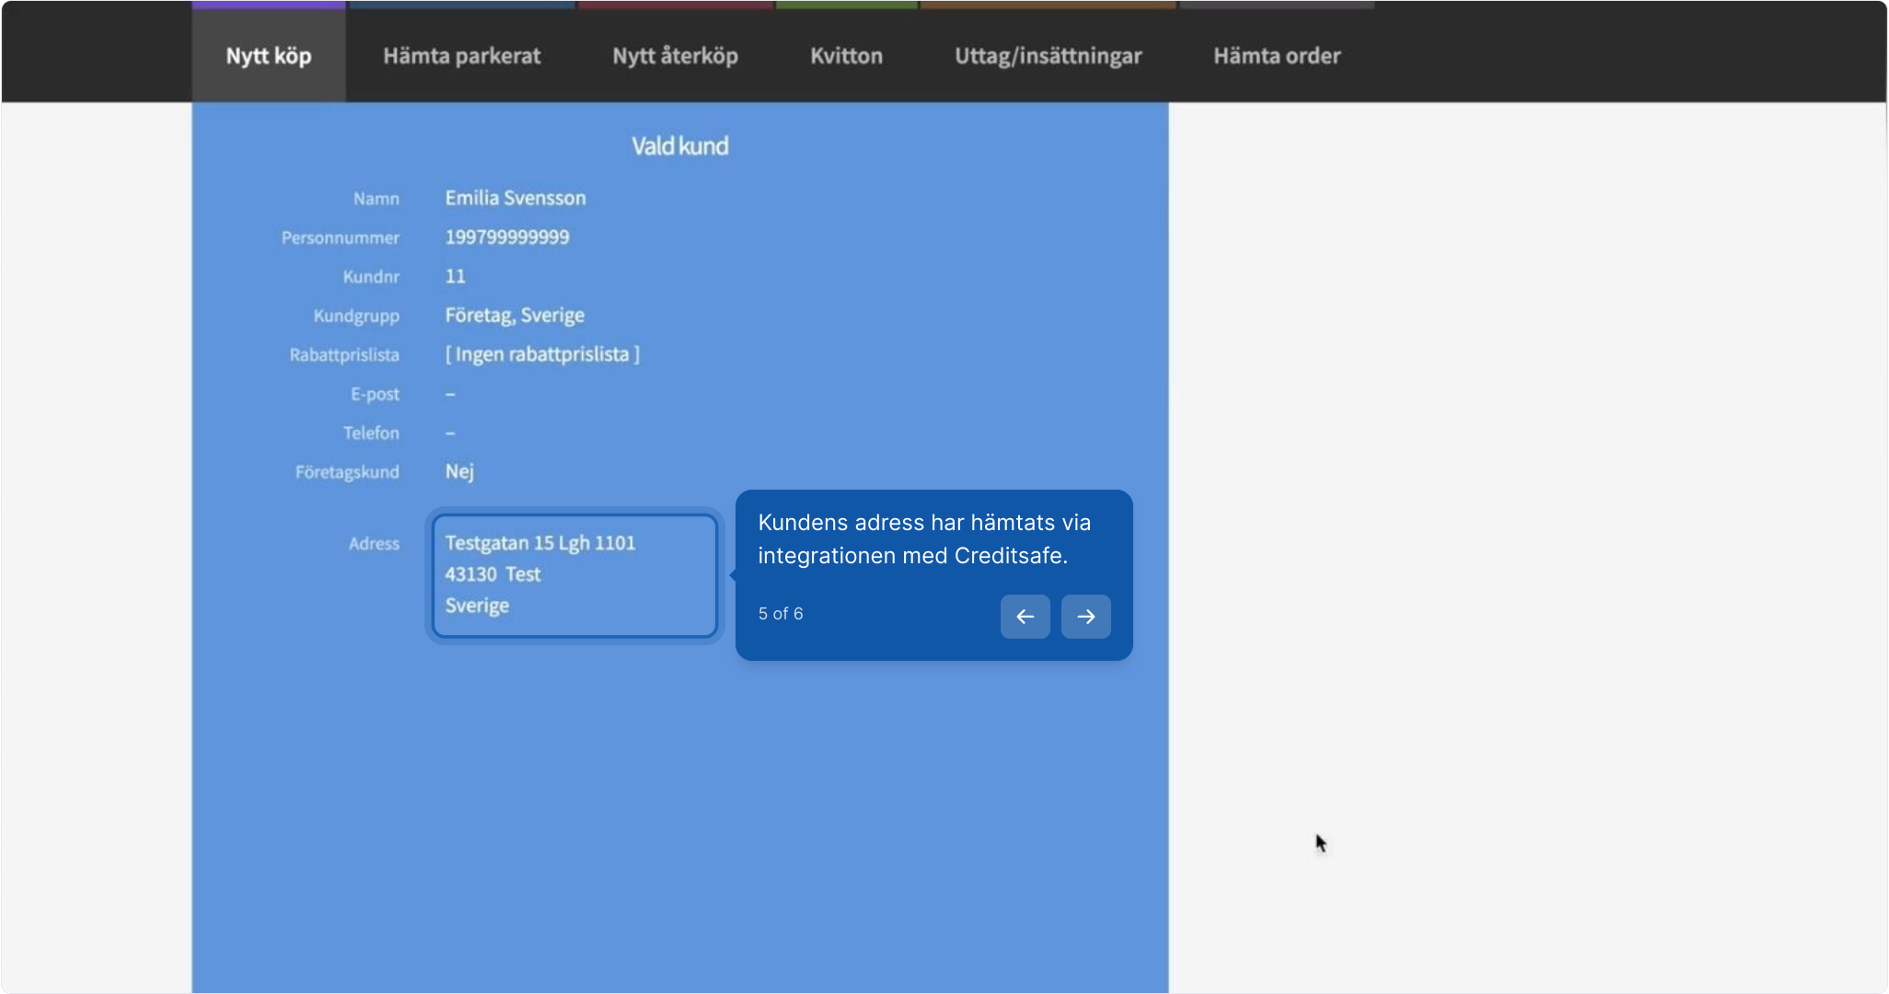Click the next arrow in the tooltip
Screen dimensions: 1889x994
coord(1085,617)
